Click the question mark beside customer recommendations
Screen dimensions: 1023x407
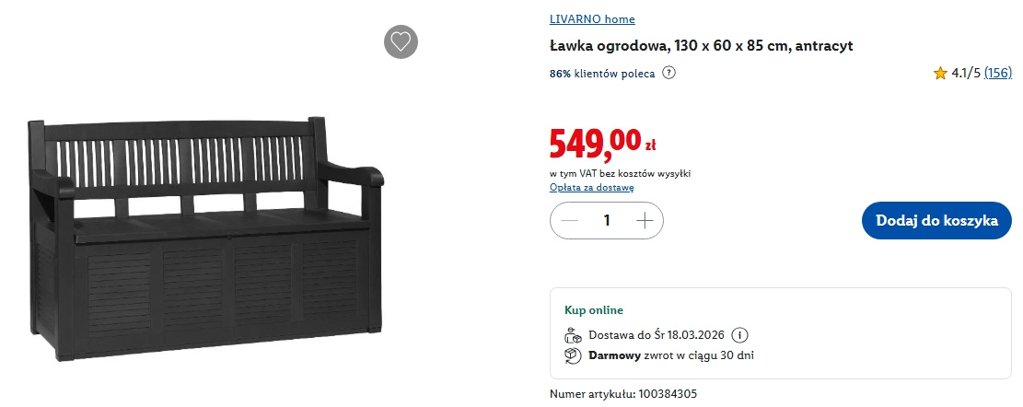click(x=669, y=73)
